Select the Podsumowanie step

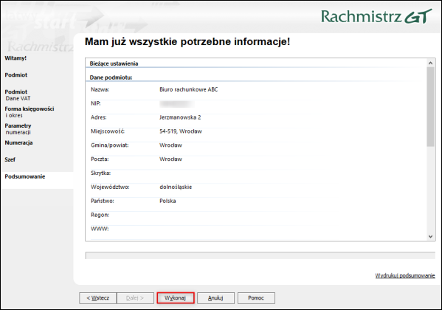pos(25,176)
